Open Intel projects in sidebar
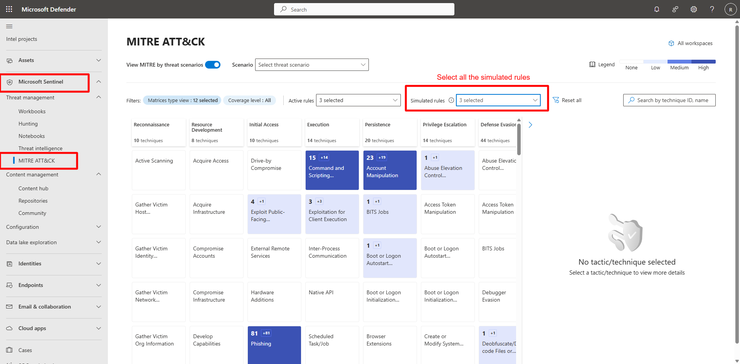 click(22, 39)
